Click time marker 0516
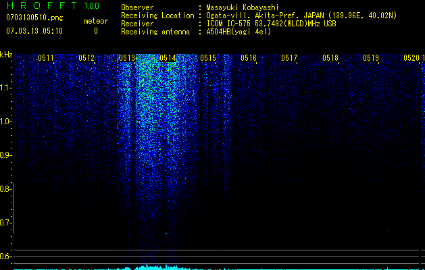 tap(249, 58)
